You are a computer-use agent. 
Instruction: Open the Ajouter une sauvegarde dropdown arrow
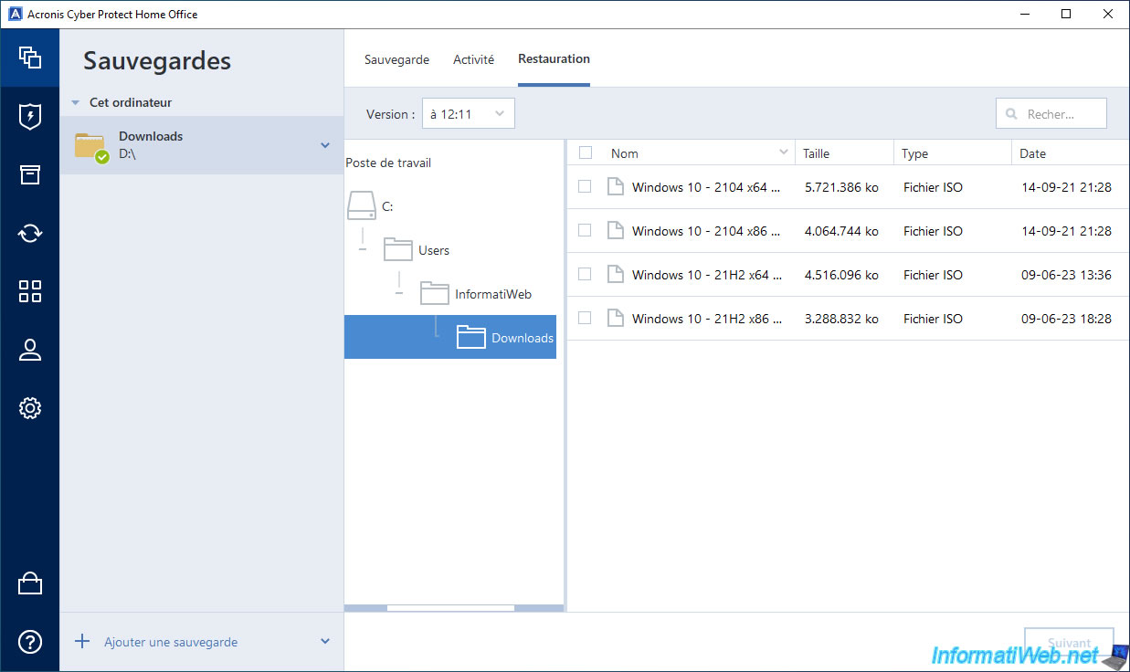click(x=325, y=642)
